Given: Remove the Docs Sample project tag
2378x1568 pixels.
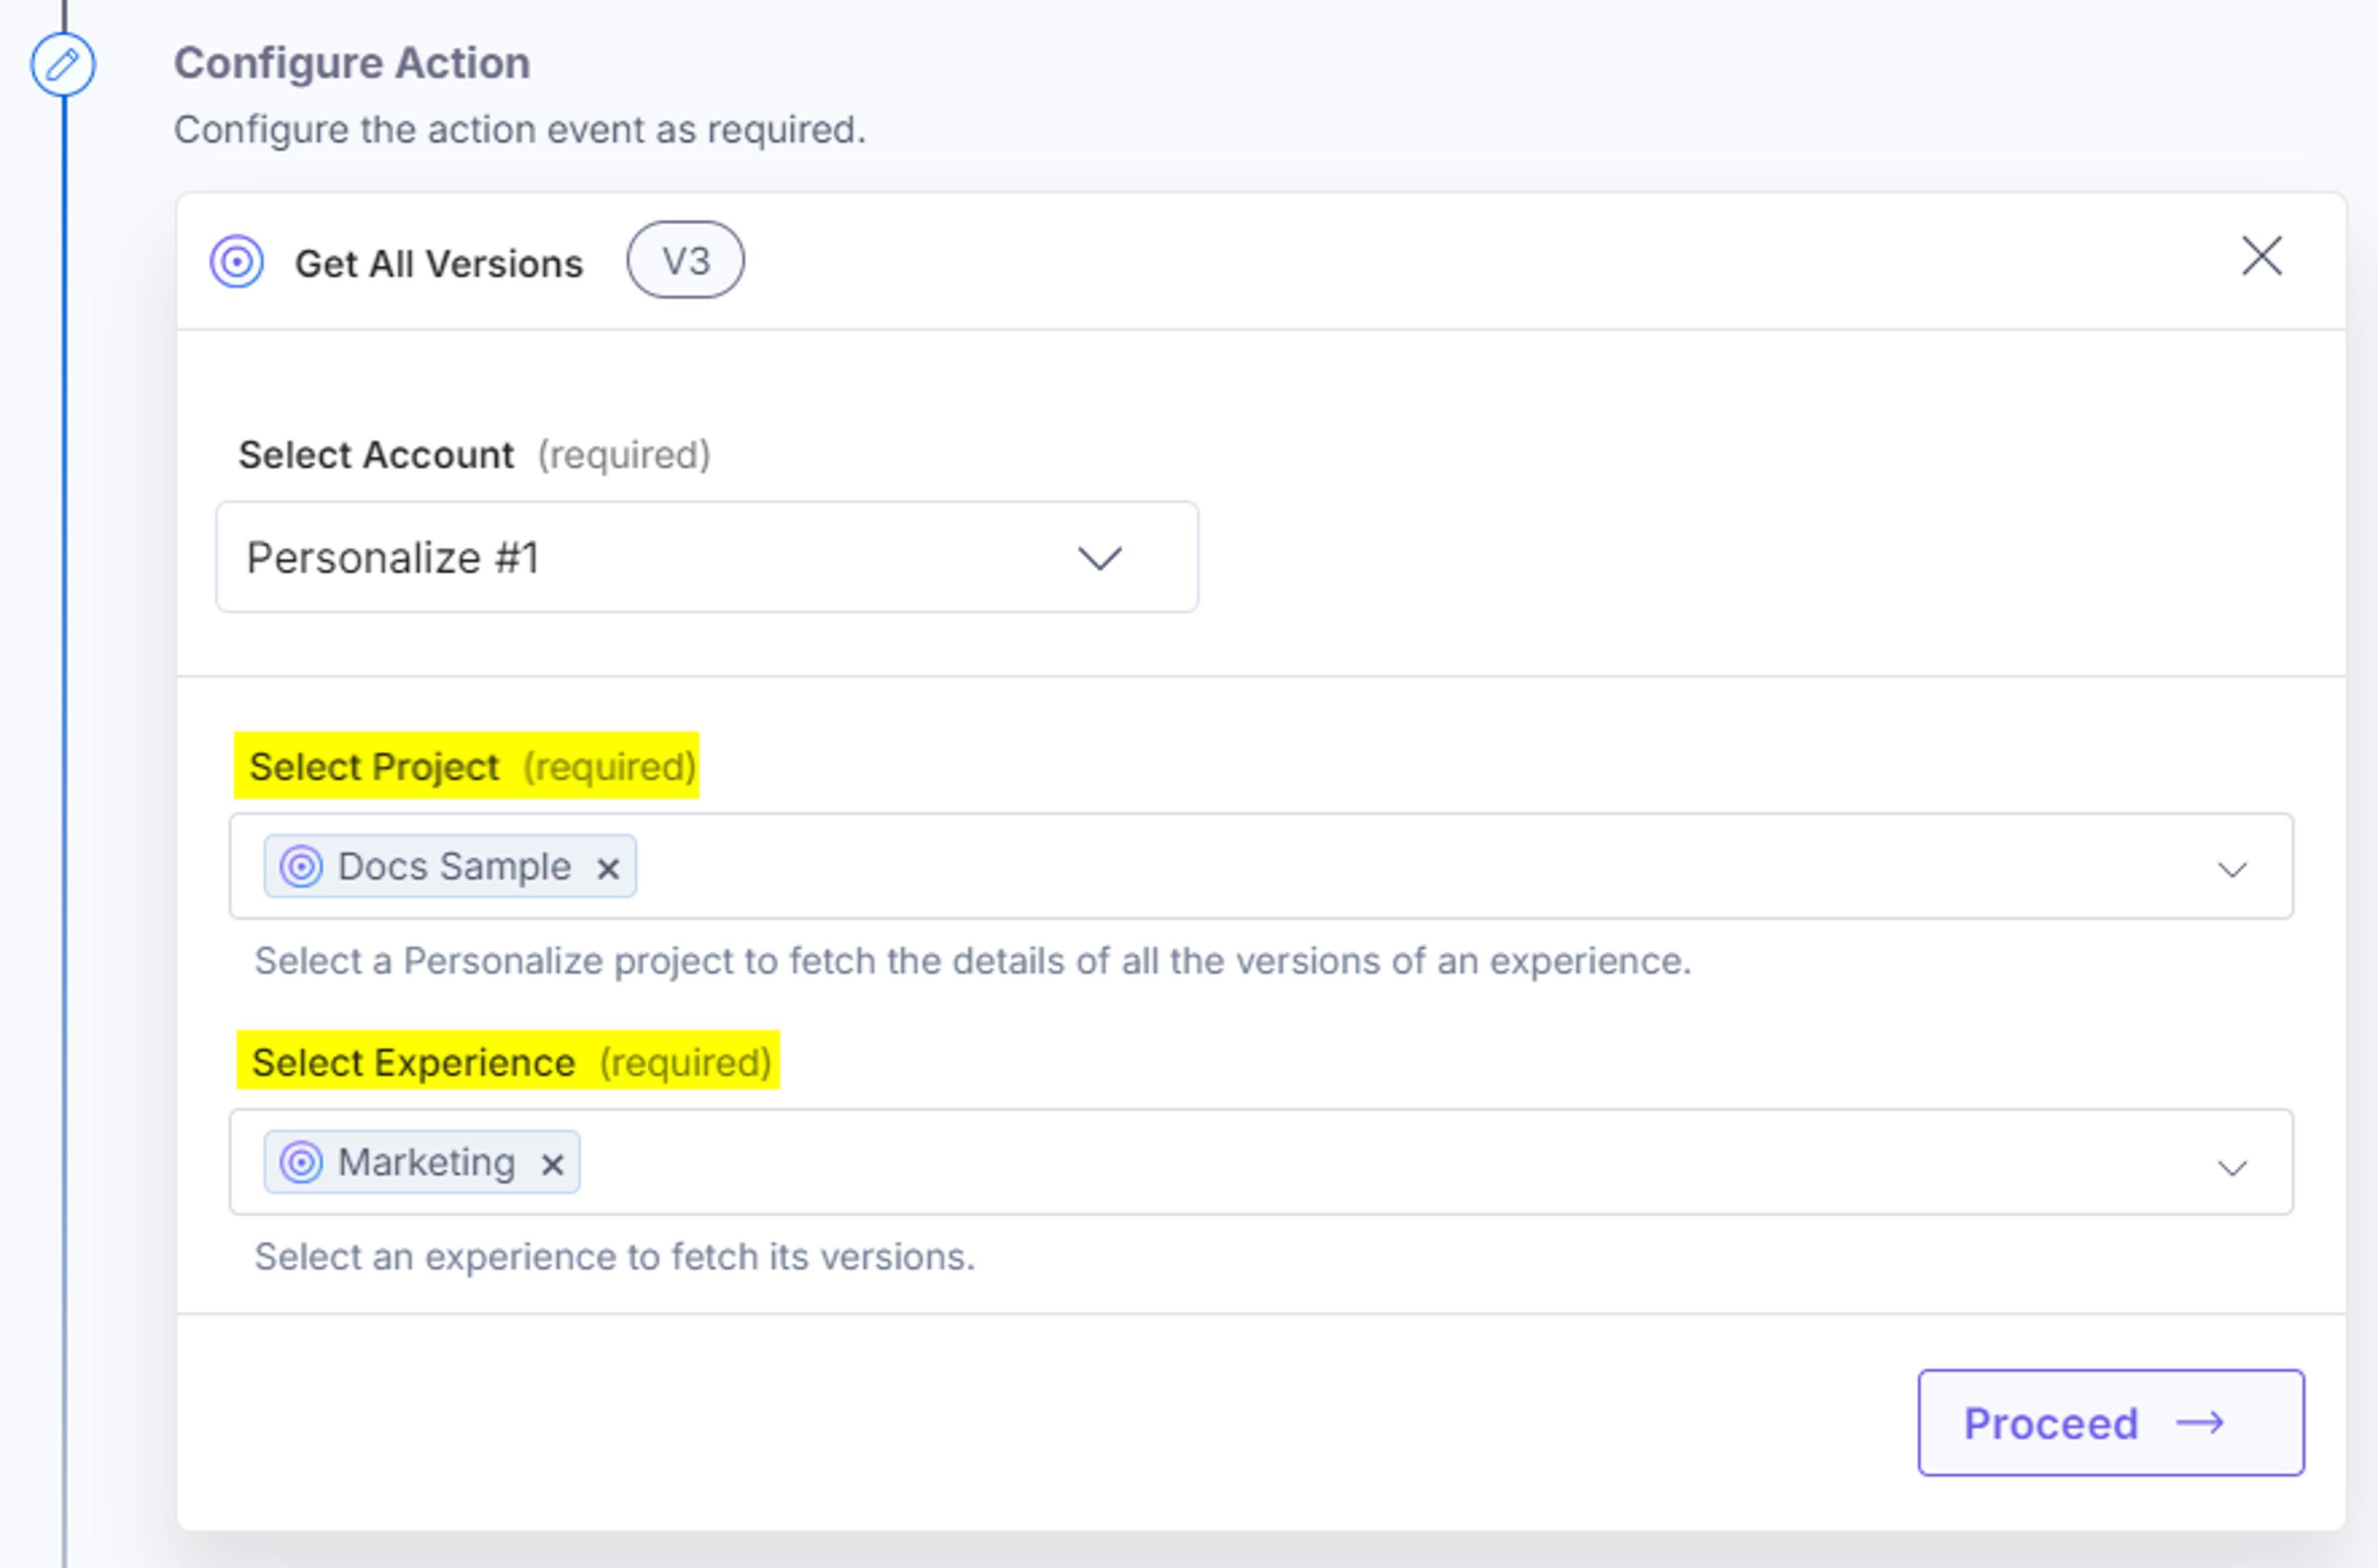Looking at the screenshot, I should pos(608,868).
